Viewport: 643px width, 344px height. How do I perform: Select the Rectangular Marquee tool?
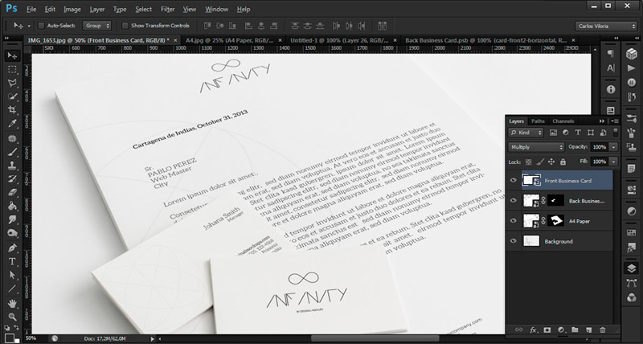(12, 69)
